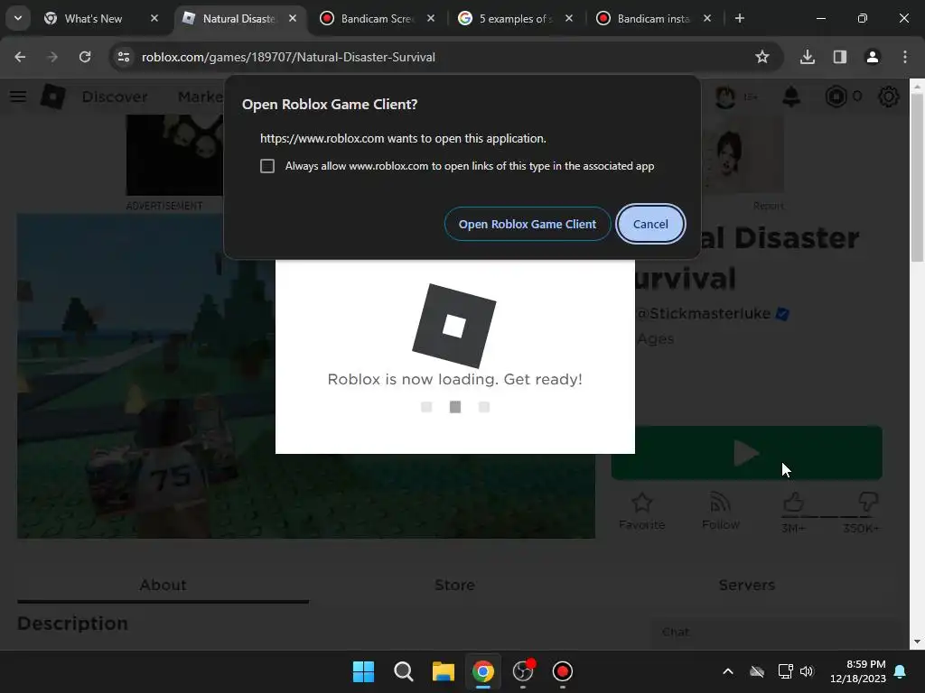Show hidden system tray icons

[x=728, y=671]
